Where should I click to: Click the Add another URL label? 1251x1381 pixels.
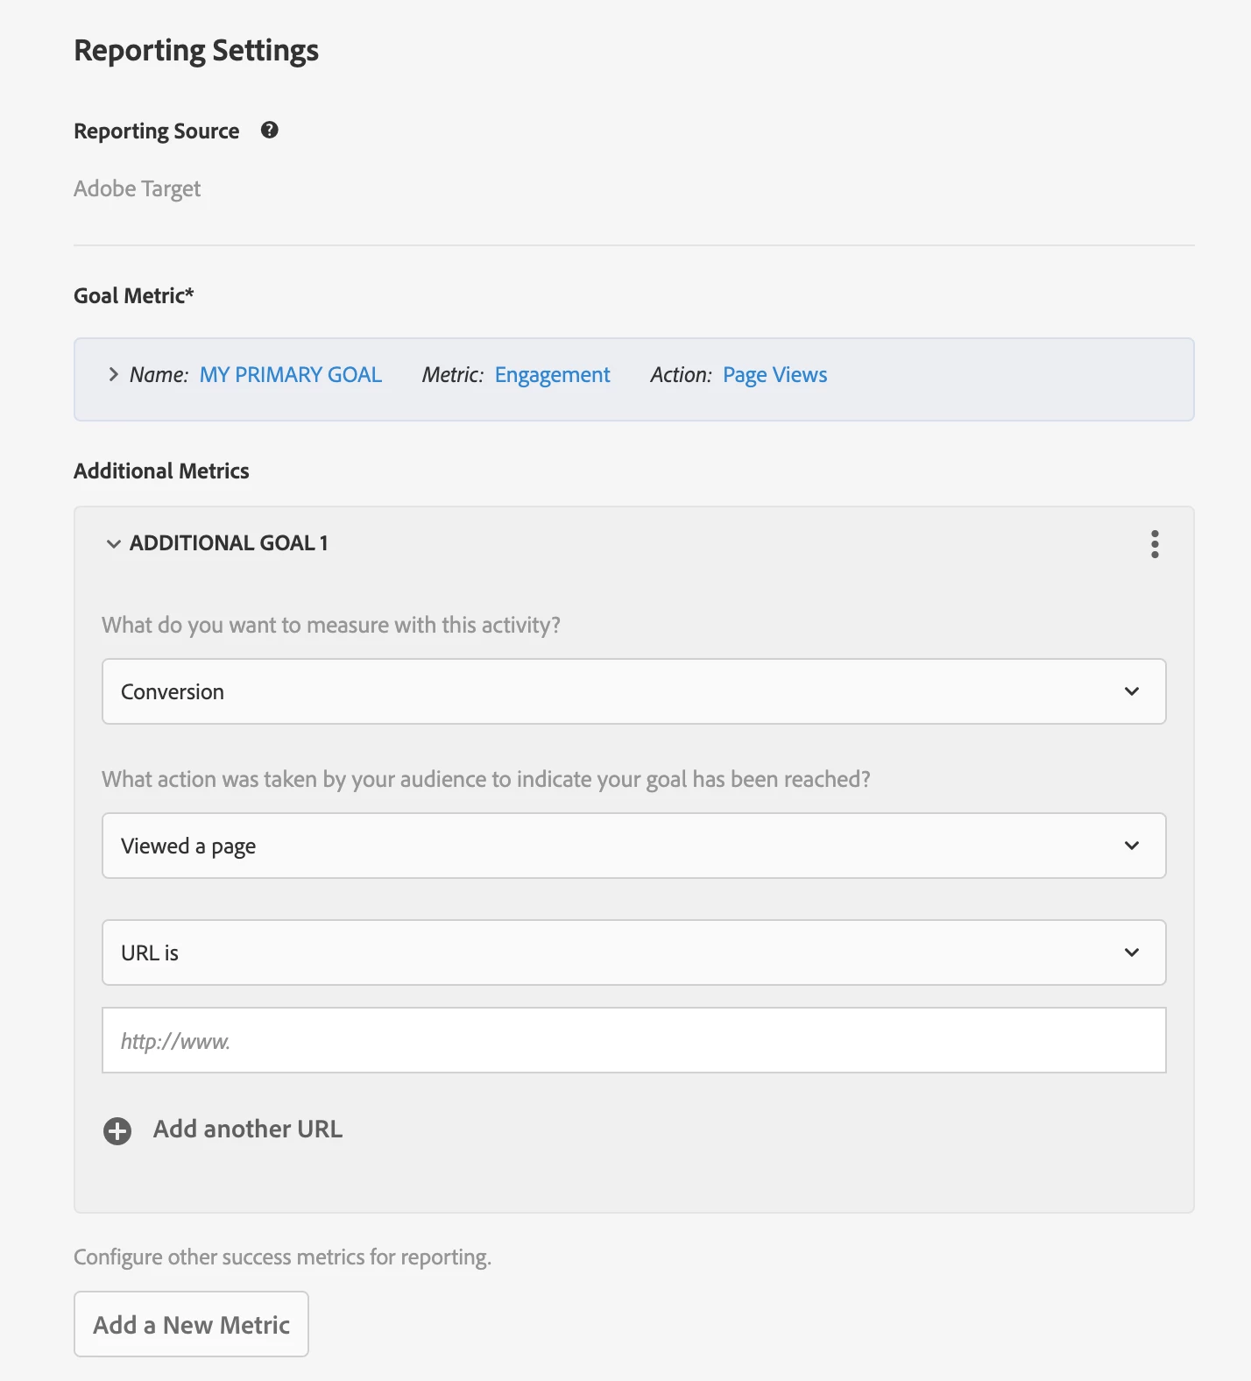pos(247,1129)
